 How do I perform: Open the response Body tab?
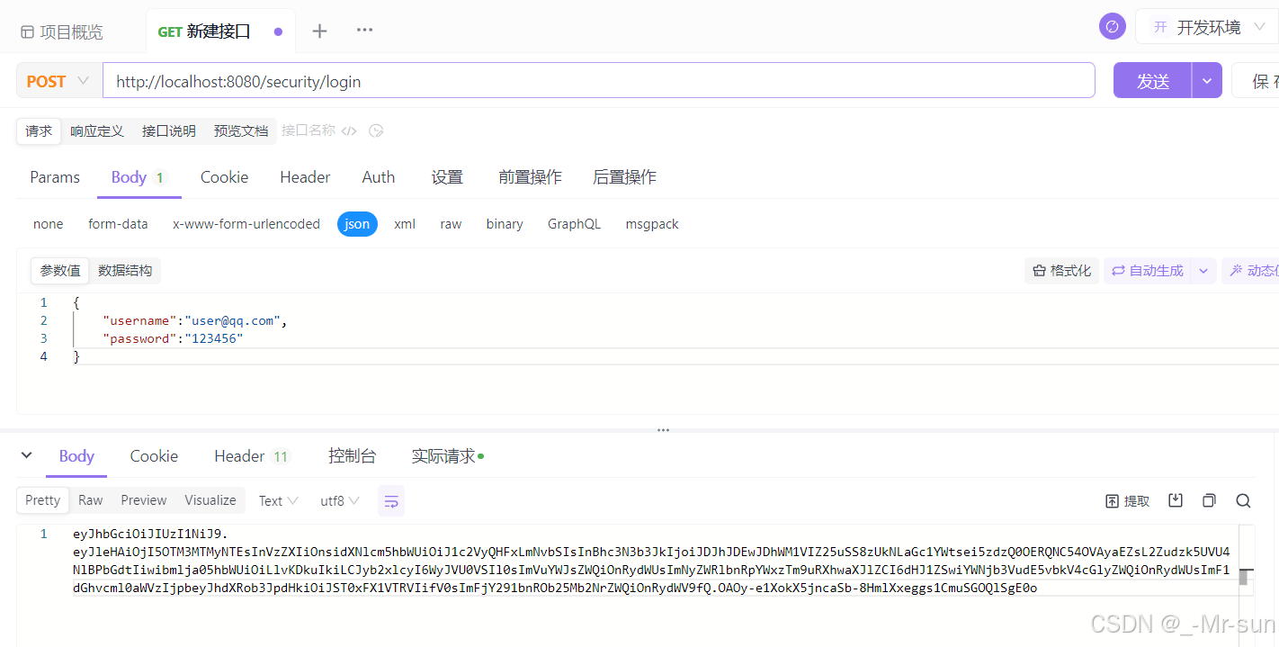pos(76,456)
